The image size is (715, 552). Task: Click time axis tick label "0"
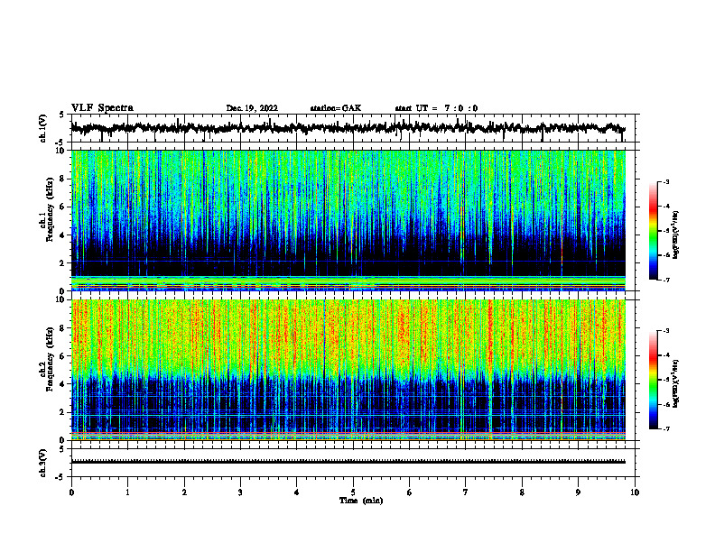[x=71, y=492]
